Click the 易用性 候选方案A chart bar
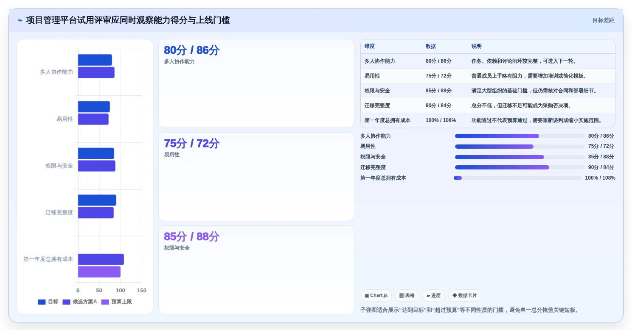The height and width of the screenshot is (330, 632). pos(93,119)
